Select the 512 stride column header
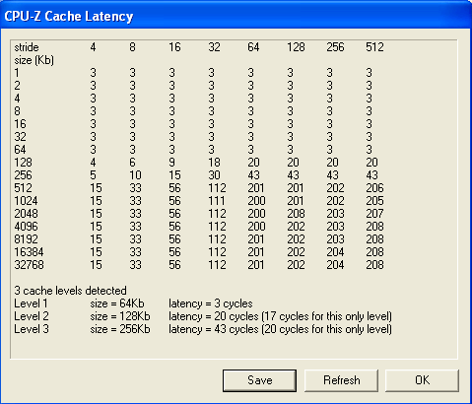 pos(374,47)
